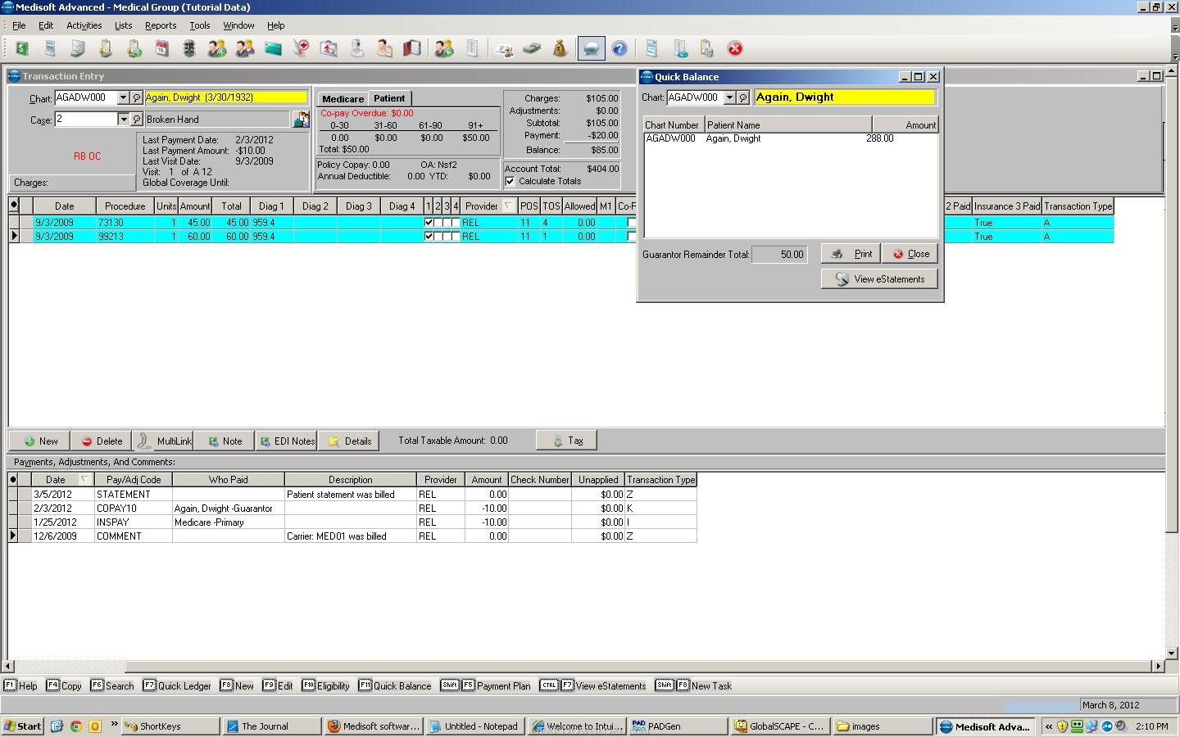This screenshot has height=737, width=1180.
Task: Click the MultiLink button
Action: click(163, 441)
